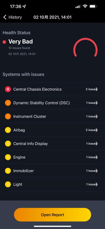Tap the yellow lightning icon beside Immobilizer
Viewport: 105px width, 229px height.
[8, 171]
